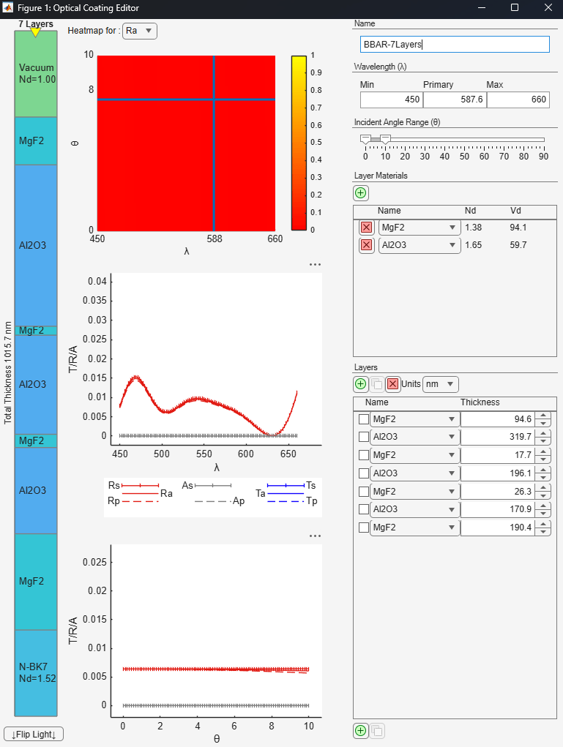Screen dimensions: 563x747
Task: Click bottom green add button below layers panel
Action: pos(361,730)
